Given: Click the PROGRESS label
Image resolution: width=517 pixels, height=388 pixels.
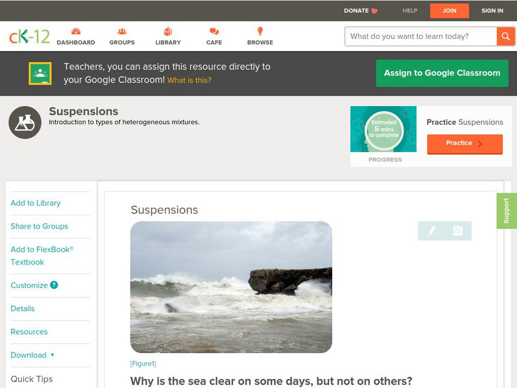Looking at the screenshot, I should click(385, 160).
